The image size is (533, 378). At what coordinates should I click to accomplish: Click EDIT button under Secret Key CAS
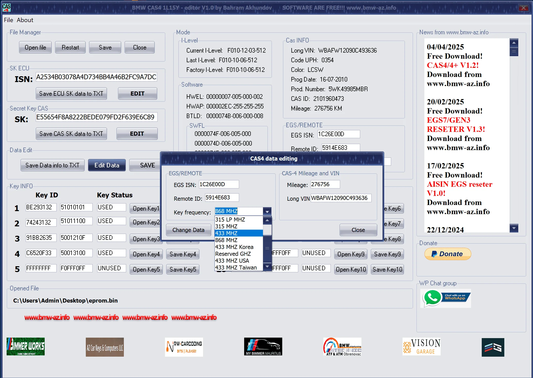click(137, 134)
